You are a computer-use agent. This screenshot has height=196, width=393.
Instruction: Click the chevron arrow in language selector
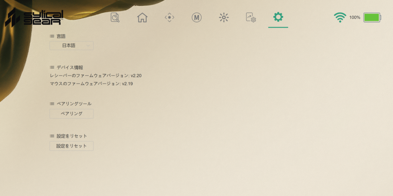(x=88, y=45)
